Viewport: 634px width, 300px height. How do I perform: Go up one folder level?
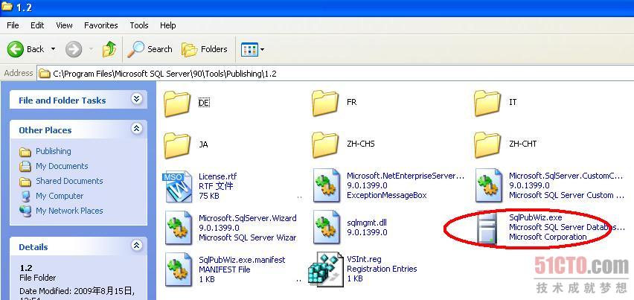(x=109, y=49)
